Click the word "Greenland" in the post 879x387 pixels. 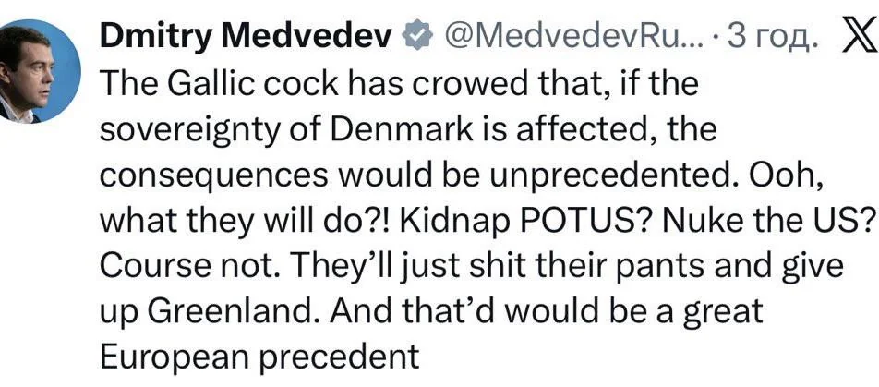click(x=216, y=311)
